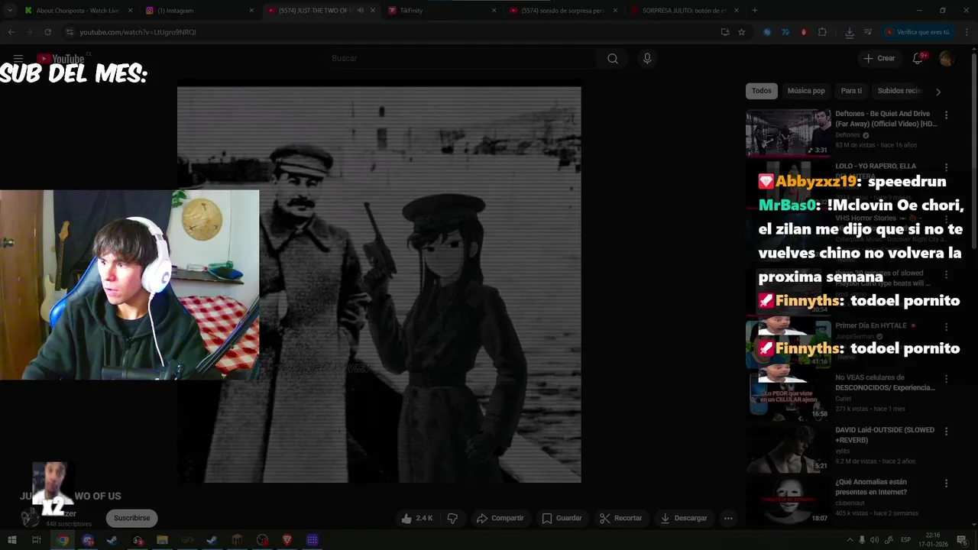Click the search magnifier button
This screenshot has width=978, height=550.
[x=613, y=59]
